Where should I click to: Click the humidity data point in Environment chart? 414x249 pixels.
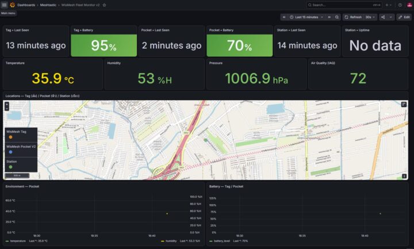pyautogui.click(x=167, y=213)
